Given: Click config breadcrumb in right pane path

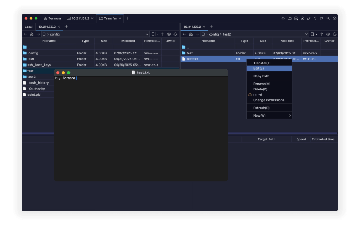Looking at the screenshot, I should [x=214, y=34].
